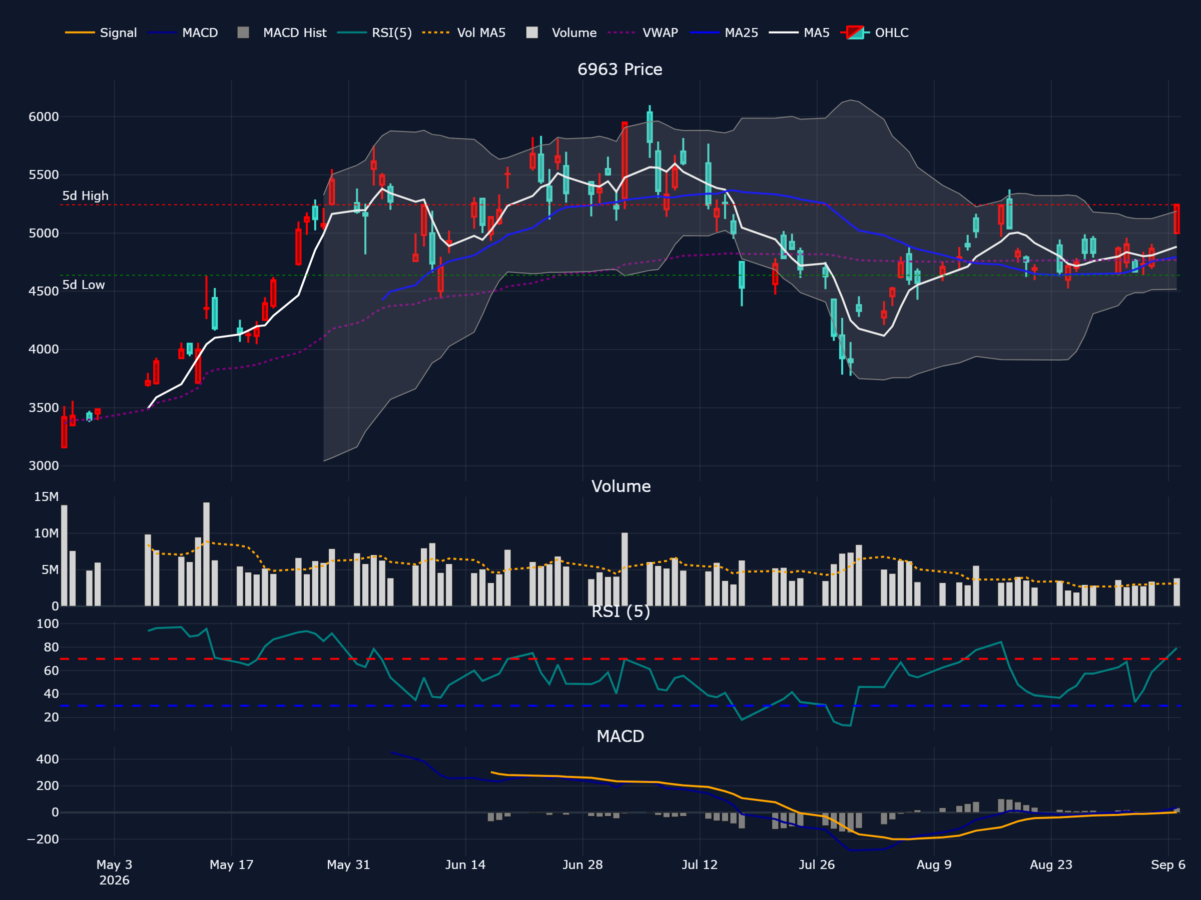Toggle the VWAP legend entry
1201x900 pixels.
point(643,32)
